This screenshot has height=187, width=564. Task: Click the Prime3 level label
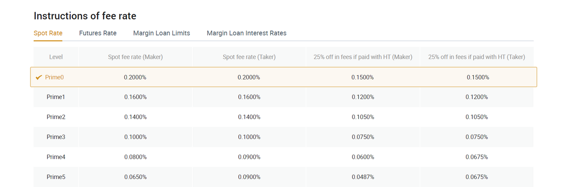55,137
